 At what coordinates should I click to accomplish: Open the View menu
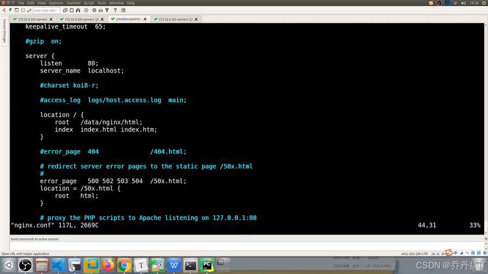(x=41, y=3)
